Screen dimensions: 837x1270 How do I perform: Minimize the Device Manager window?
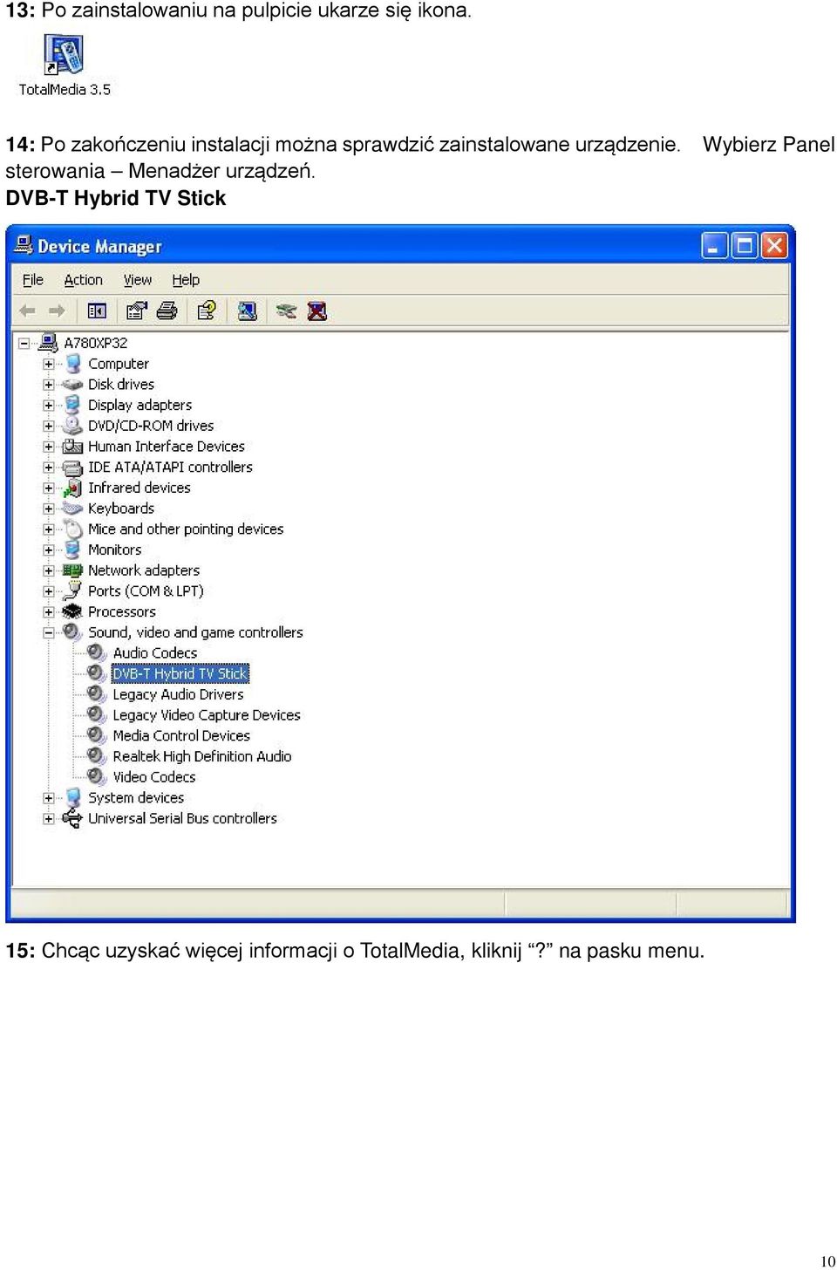(x=715, y=246)
